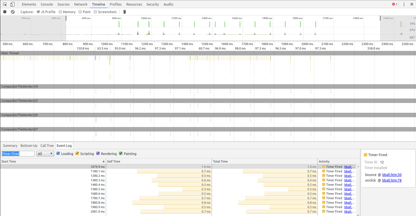Viewport: 416px width, 216px height.
Task: Click the trash icon after Screenshots
Action: click(124, 12)
